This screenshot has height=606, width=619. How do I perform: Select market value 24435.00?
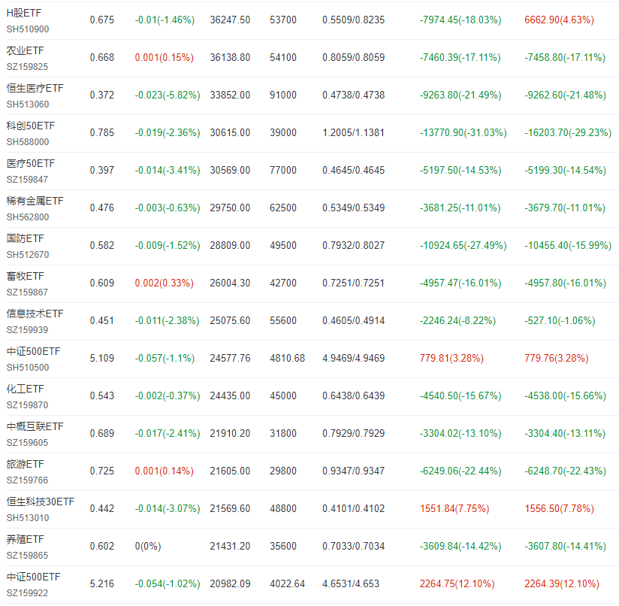tap(230, 395)
